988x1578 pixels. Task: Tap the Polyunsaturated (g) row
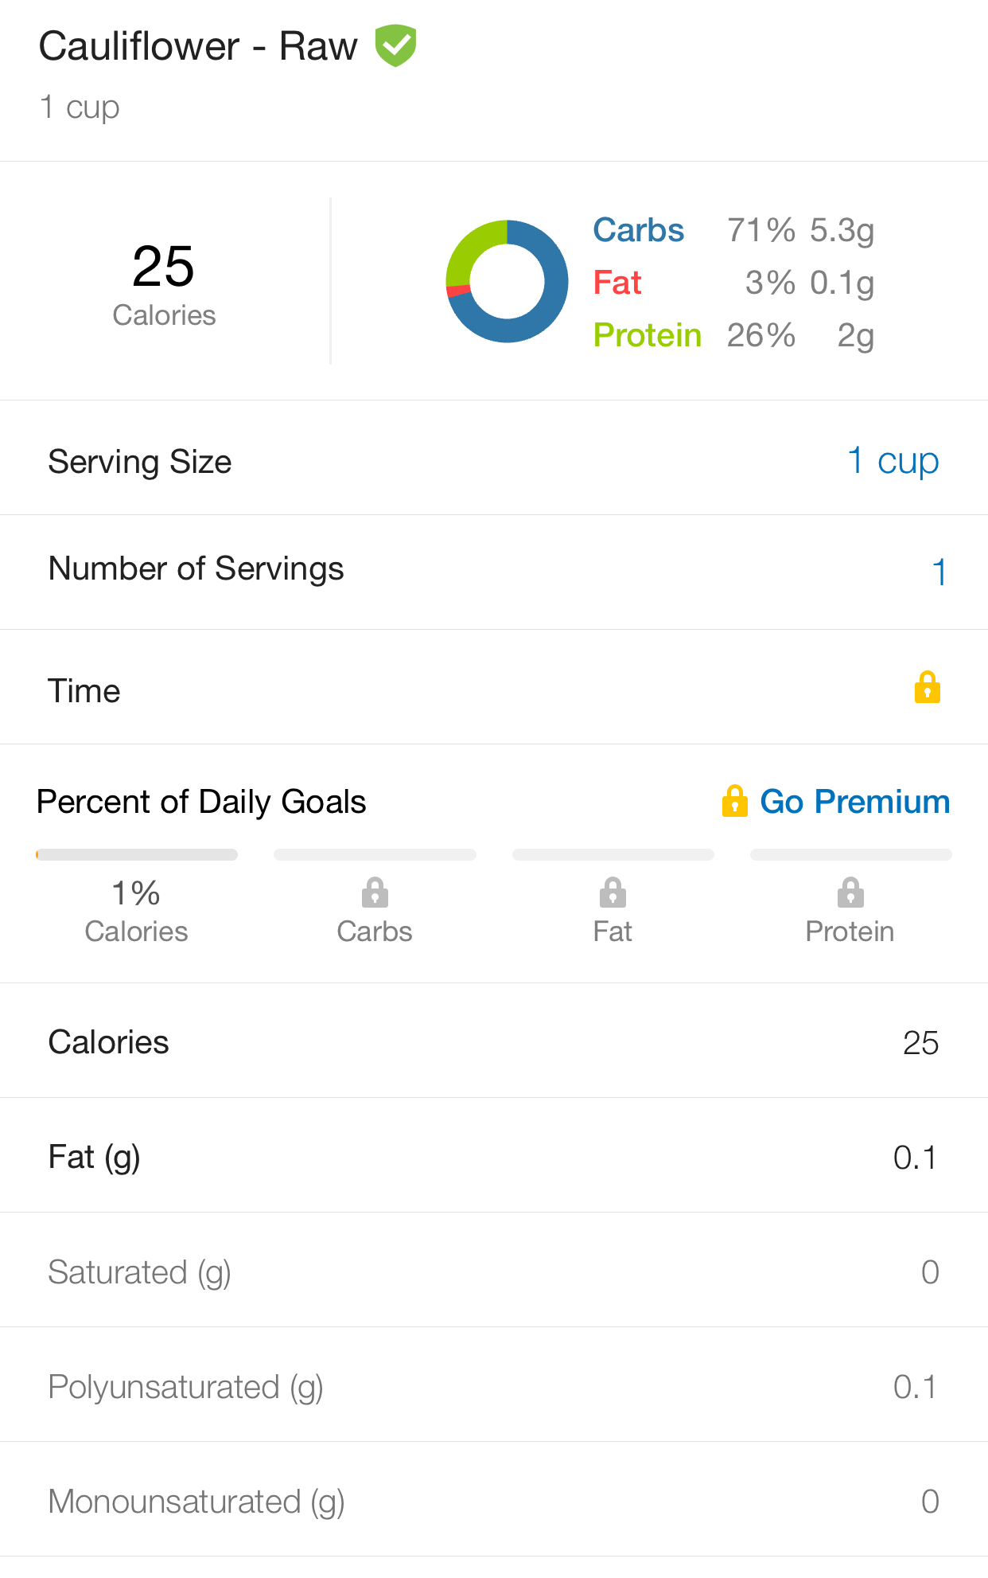pos(494,1385)
